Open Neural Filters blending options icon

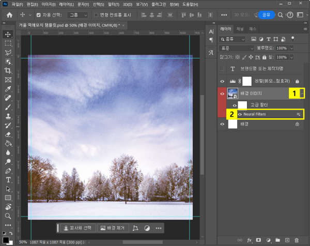pos(298,114)
